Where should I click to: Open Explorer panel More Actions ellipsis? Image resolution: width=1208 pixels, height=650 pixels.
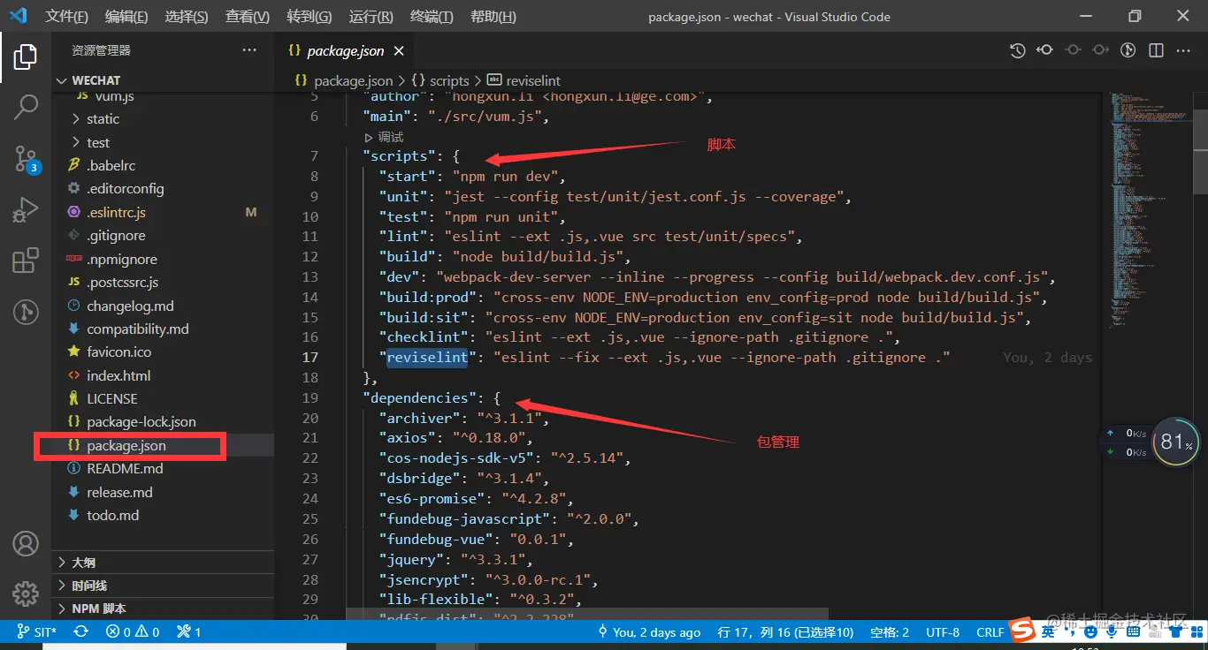tap(249, 50)
